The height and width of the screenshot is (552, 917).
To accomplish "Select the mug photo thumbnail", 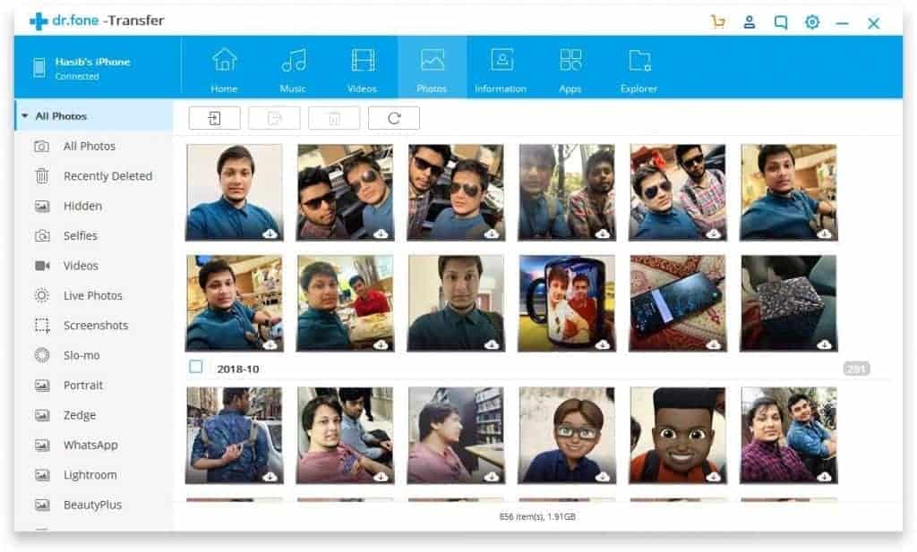I will coord(567,301).
